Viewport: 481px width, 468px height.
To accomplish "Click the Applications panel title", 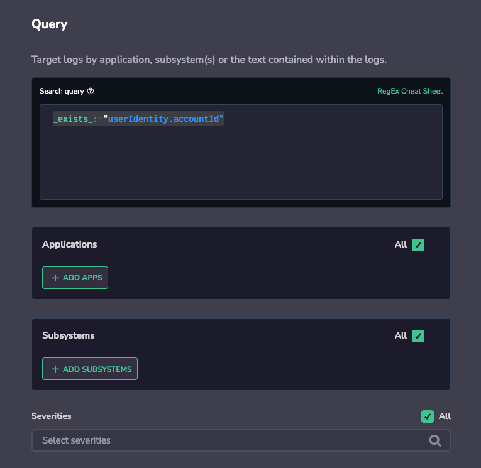I will click(70, 244).
